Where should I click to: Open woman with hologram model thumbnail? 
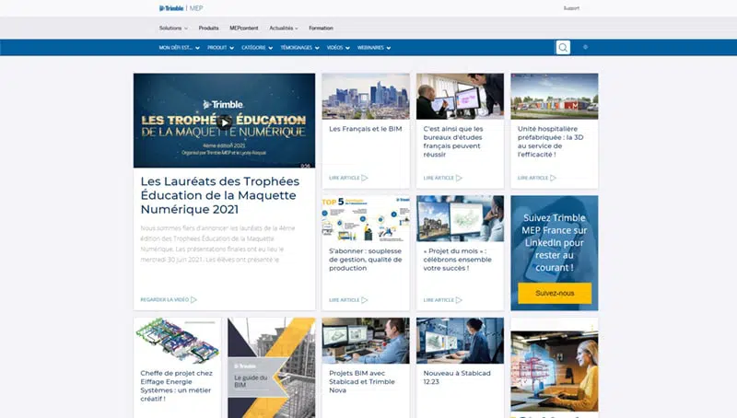point(555,371)
